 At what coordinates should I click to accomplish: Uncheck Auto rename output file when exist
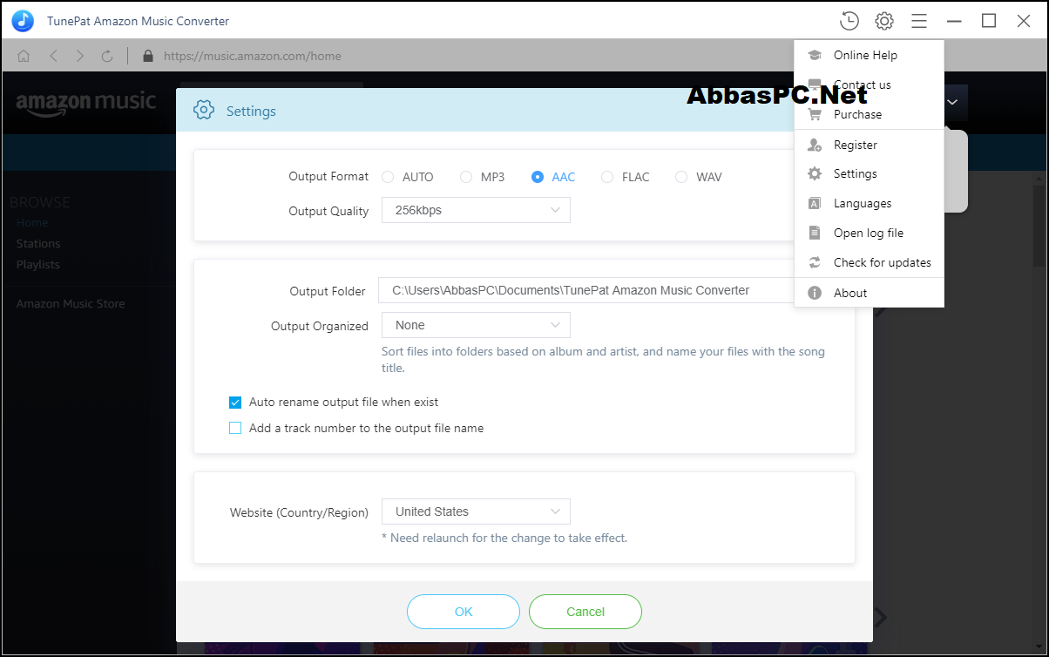click(235, 403)
